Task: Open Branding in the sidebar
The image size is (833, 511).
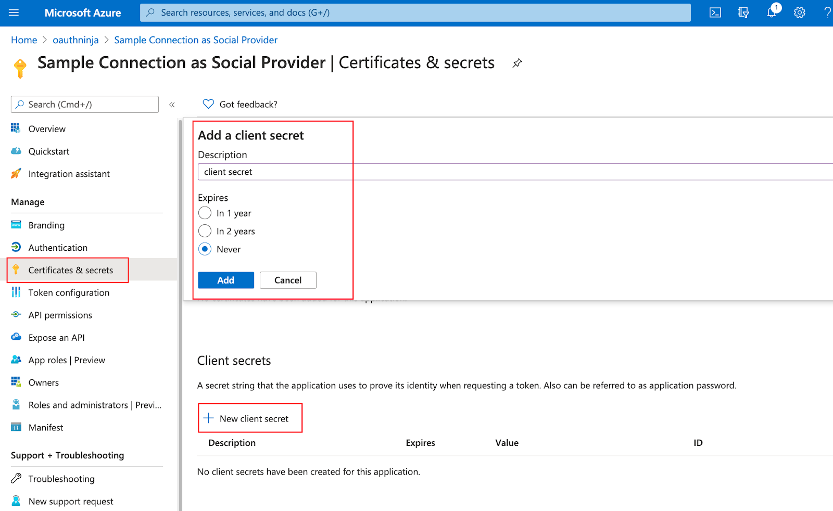Action: (x=46, y=225)
